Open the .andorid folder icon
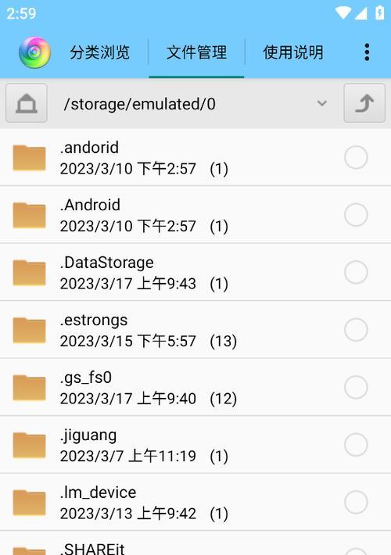This screenshot has width=391, height=555. tap(30, 157)
